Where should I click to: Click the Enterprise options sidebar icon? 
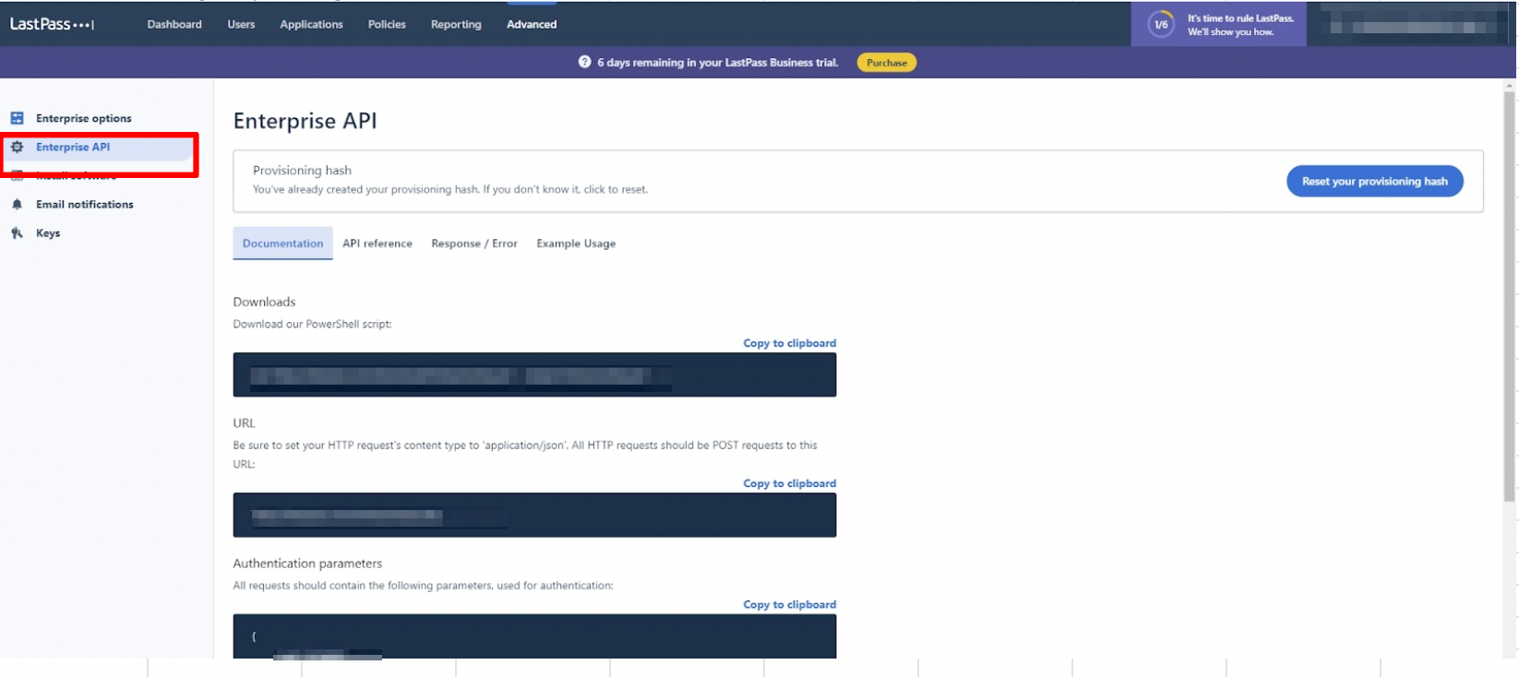tap(17, 118)
